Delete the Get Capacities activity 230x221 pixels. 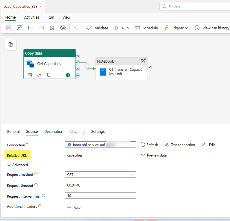coord(30,75)
